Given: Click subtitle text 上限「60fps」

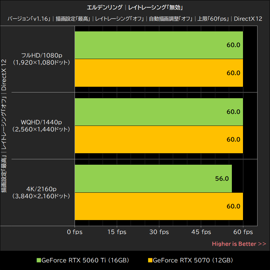Looking at the screenshot, I should (x=213, y=19).
